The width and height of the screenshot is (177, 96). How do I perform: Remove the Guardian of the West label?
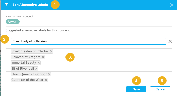click(x=46, y=80)
